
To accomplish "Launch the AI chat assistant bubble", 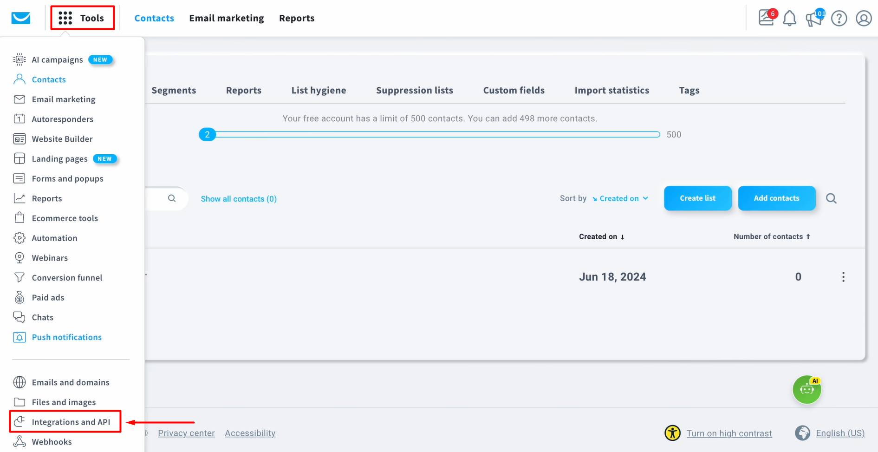I will [806, 390].
